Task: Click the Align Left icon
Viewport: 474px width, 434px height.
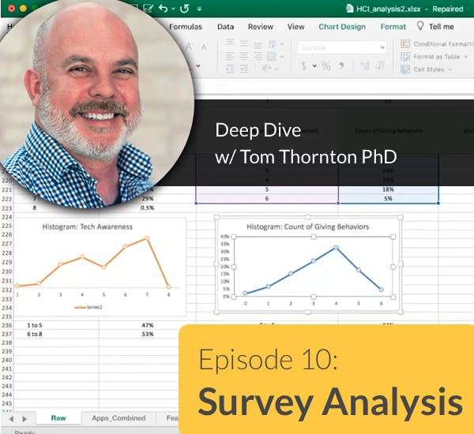Action: point(230,56)
